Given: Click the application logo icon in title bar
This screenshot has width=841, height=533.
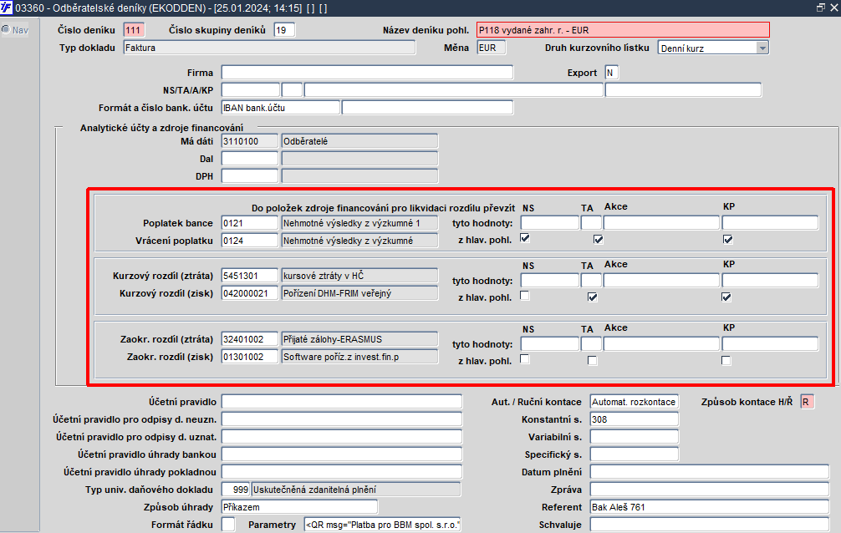Looking at the screenshot, I should click(7, 8).
